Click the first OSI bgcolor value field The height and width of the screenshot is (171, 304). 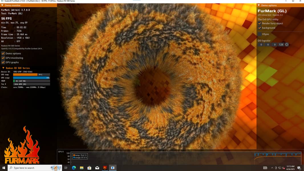pyautogui.click(x=261, y=44)
